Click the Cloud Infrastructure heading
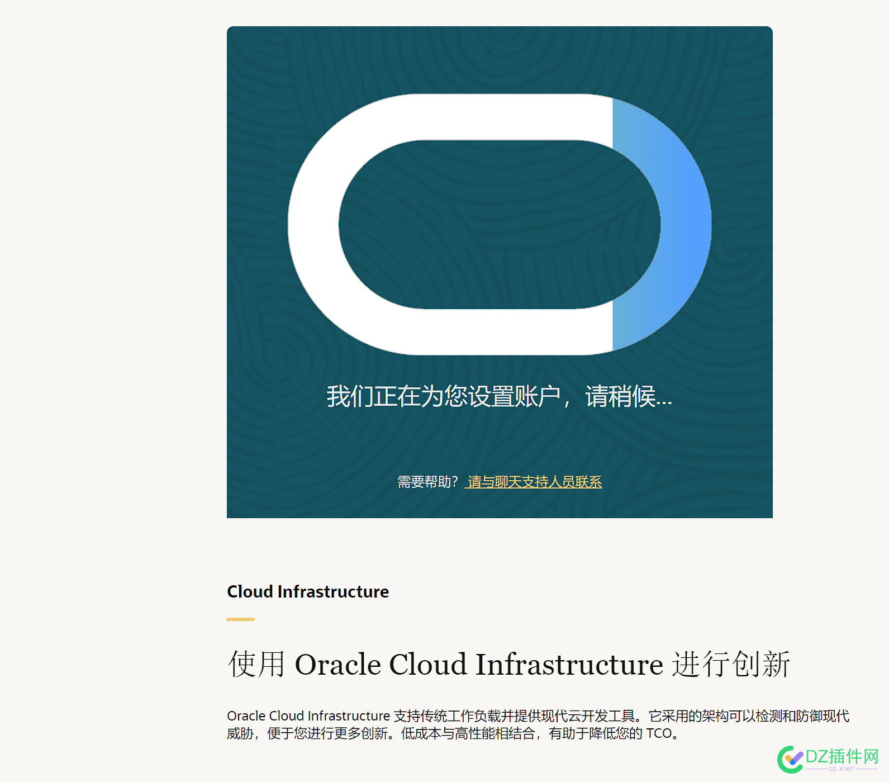The image size is (889, 782). (x=308, y=591)
